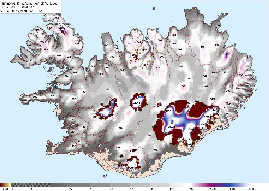Click the map value 112
The height and width of the screenshot is (191, 269).
(29, 45)
